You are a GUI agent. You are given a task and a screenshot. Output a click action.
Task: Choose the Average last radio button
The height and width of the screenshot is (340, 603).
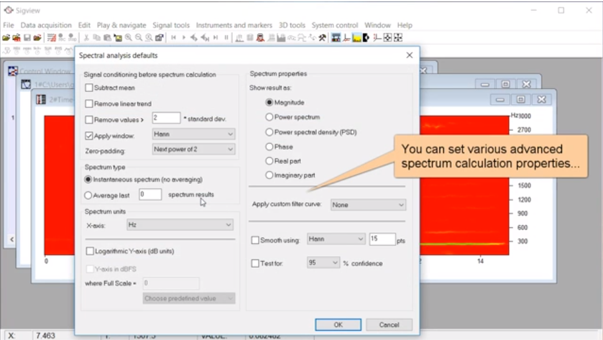pyautogui.click(x=88, y=195)
